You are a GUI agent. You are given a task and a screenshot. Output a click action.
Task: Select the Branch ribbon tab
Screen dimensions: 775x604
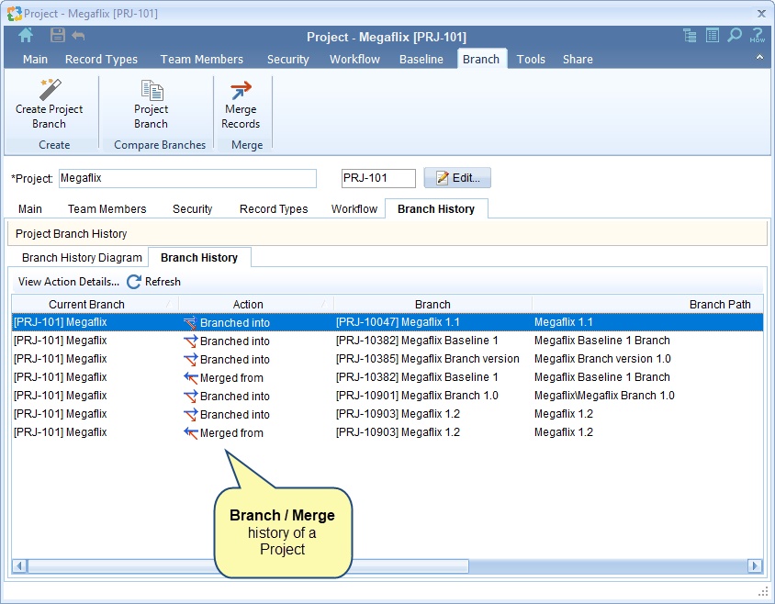(x=481, y=60)
